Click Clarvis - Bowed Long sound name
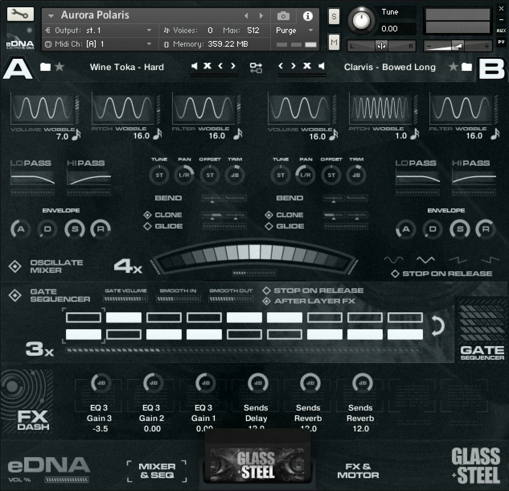Image resolution: width=509 pixels, height=491 pixels. (390, 67)
